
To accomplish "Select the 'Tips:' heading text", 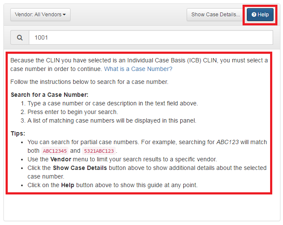I will (18, 133).
